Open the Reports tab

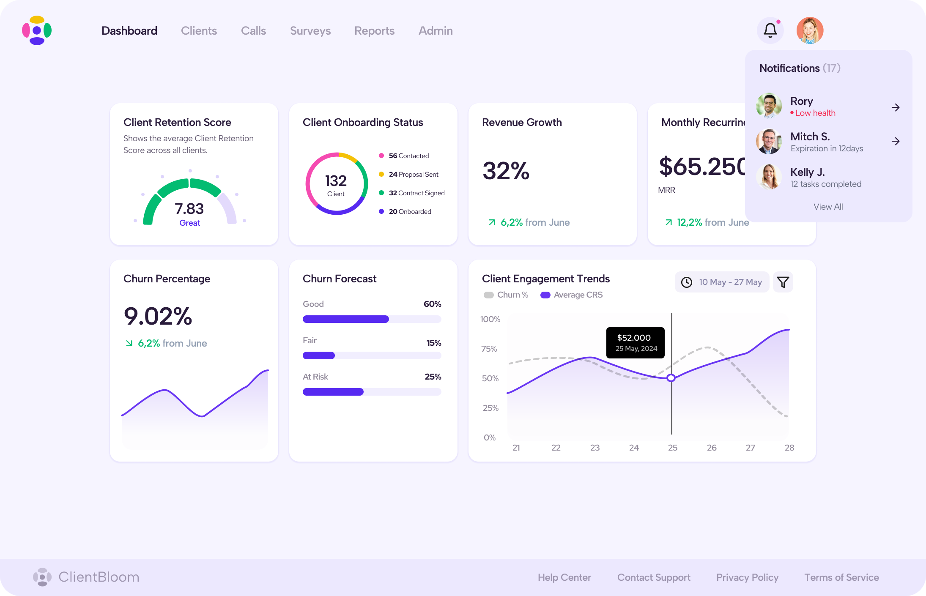point(374,31)
